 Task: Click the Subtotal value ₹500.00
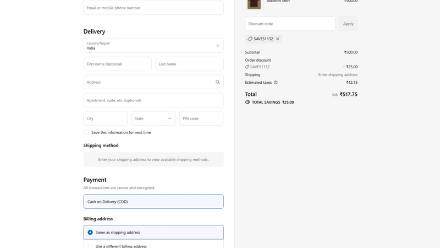click(351, 52)
